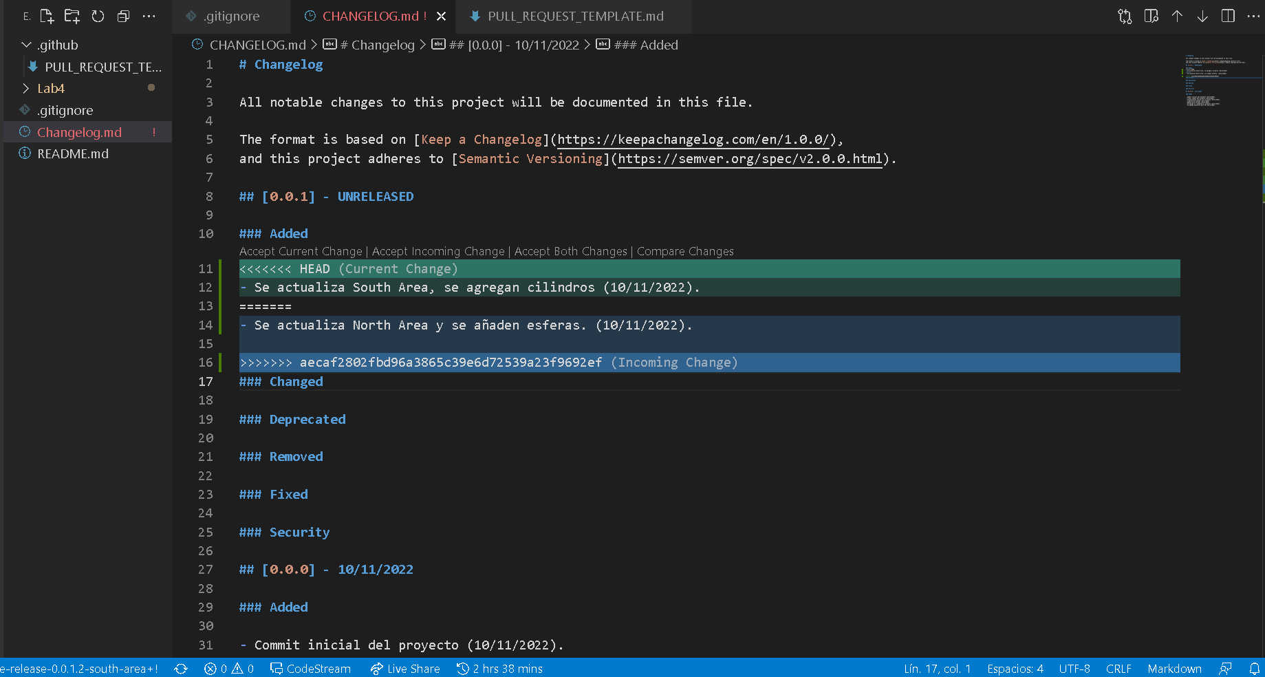The width and height of the screenshot is (1265, 677).
Task: Click '### Removed' heading line
Action: point(281,457)
